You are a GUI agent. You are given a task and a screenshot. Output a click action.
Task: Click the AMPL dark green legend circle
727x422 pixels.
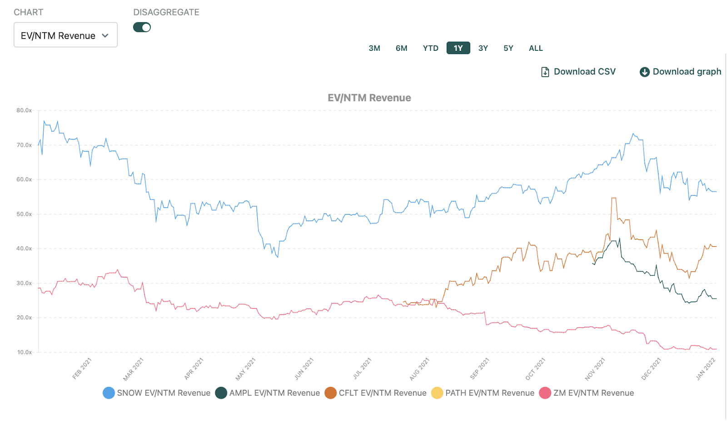coord(221,393)
